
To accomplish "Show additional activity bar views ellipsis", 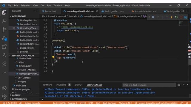I will click(4, 72).
